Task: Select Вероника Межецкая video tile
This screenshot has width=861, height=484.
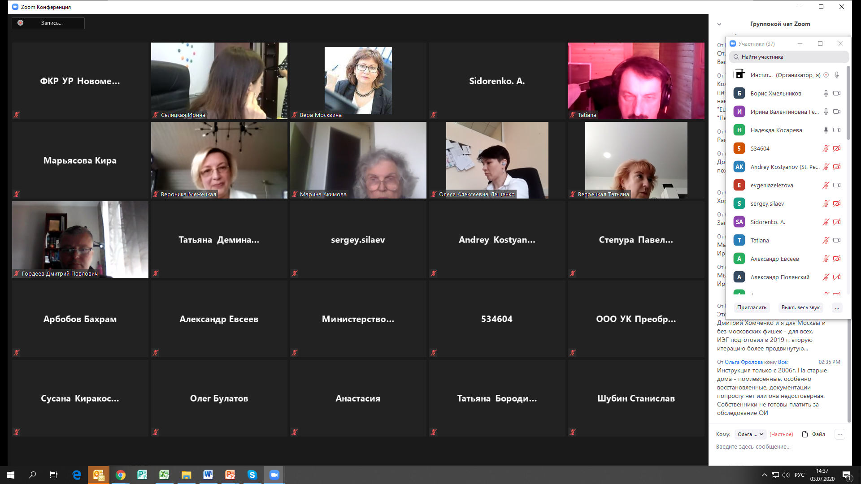Action: [219, 160]
